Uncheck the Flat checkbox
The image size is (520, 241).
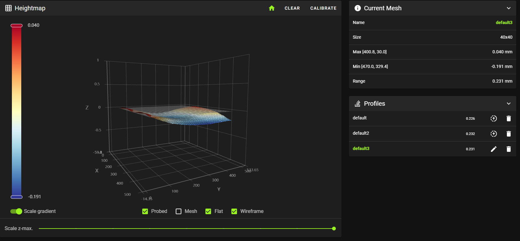(208, 211)
